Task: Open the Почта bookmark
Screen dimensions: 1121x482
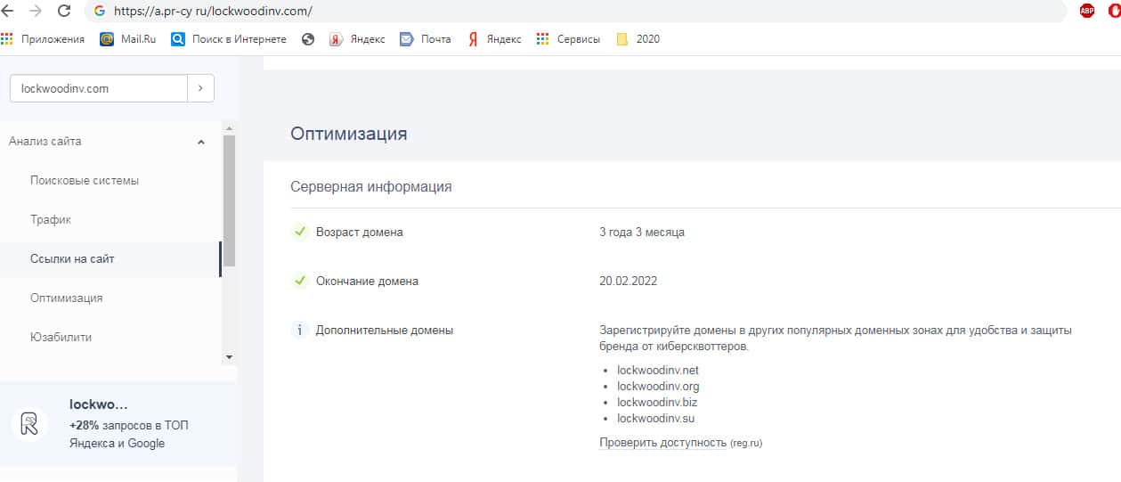Action: 425,39
